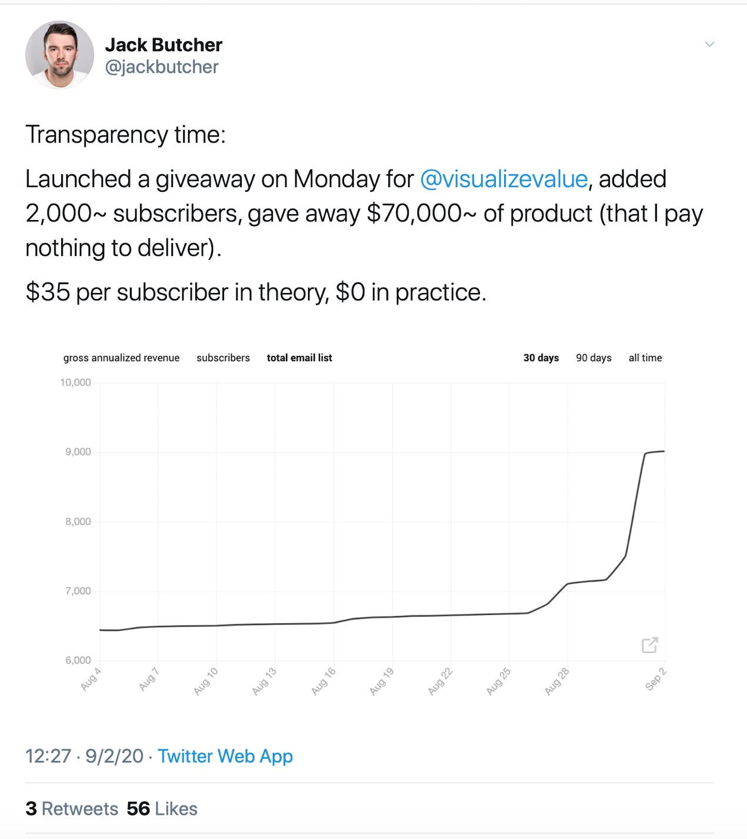Click the Aug 28 x-axis label
747x839 pixels.
coord(557,681)
